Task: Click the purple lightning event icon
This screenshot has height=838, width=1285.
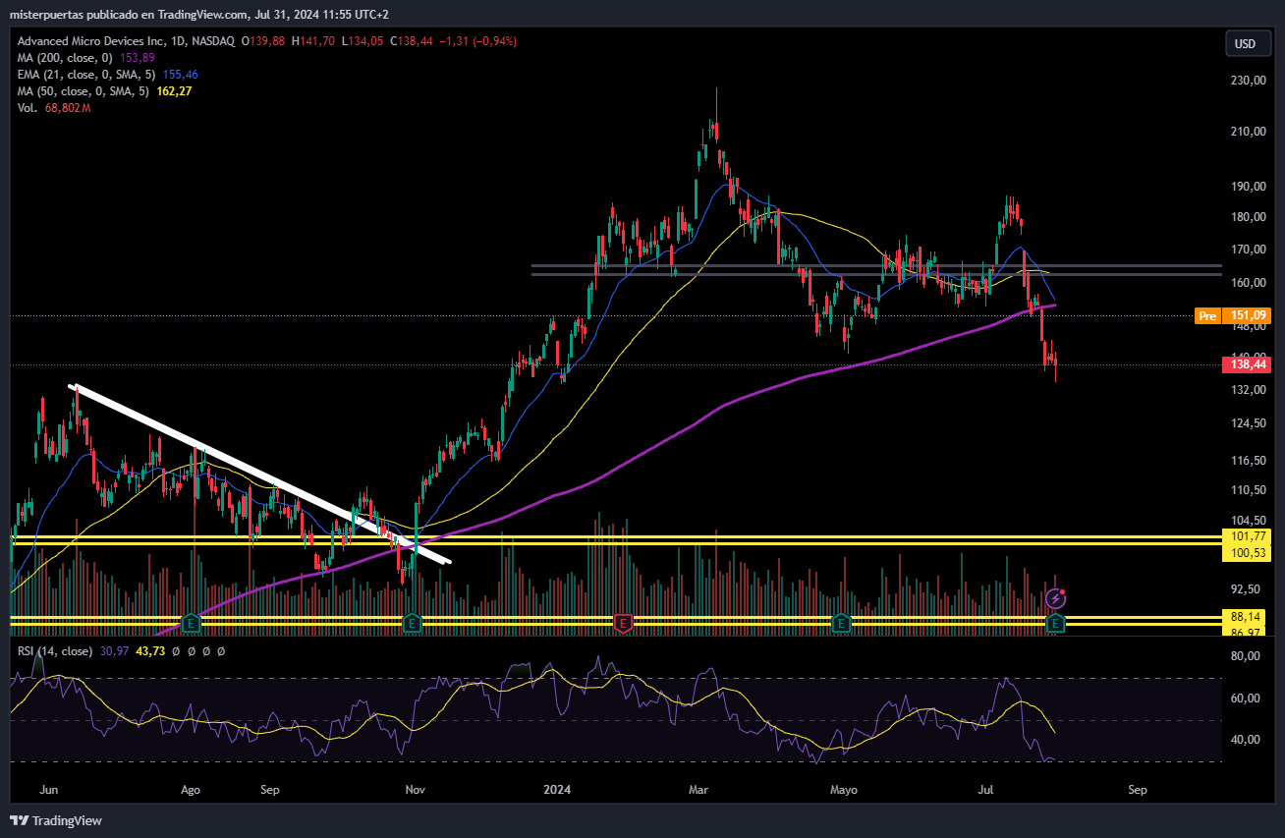Action: point(1055,597)
